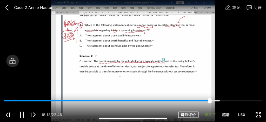
Task: Click the Word undo icon
Action: (x=77, y=3)
